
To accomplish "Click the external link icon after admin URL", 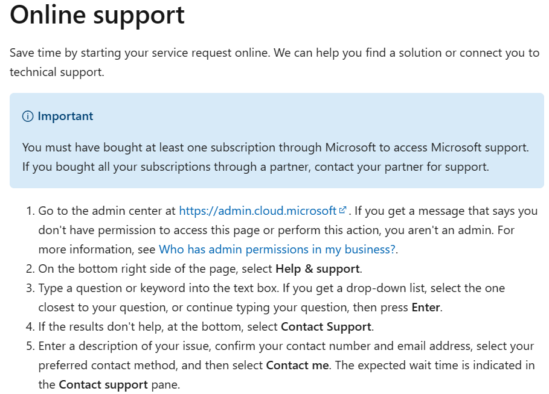I will pos(343,211).
